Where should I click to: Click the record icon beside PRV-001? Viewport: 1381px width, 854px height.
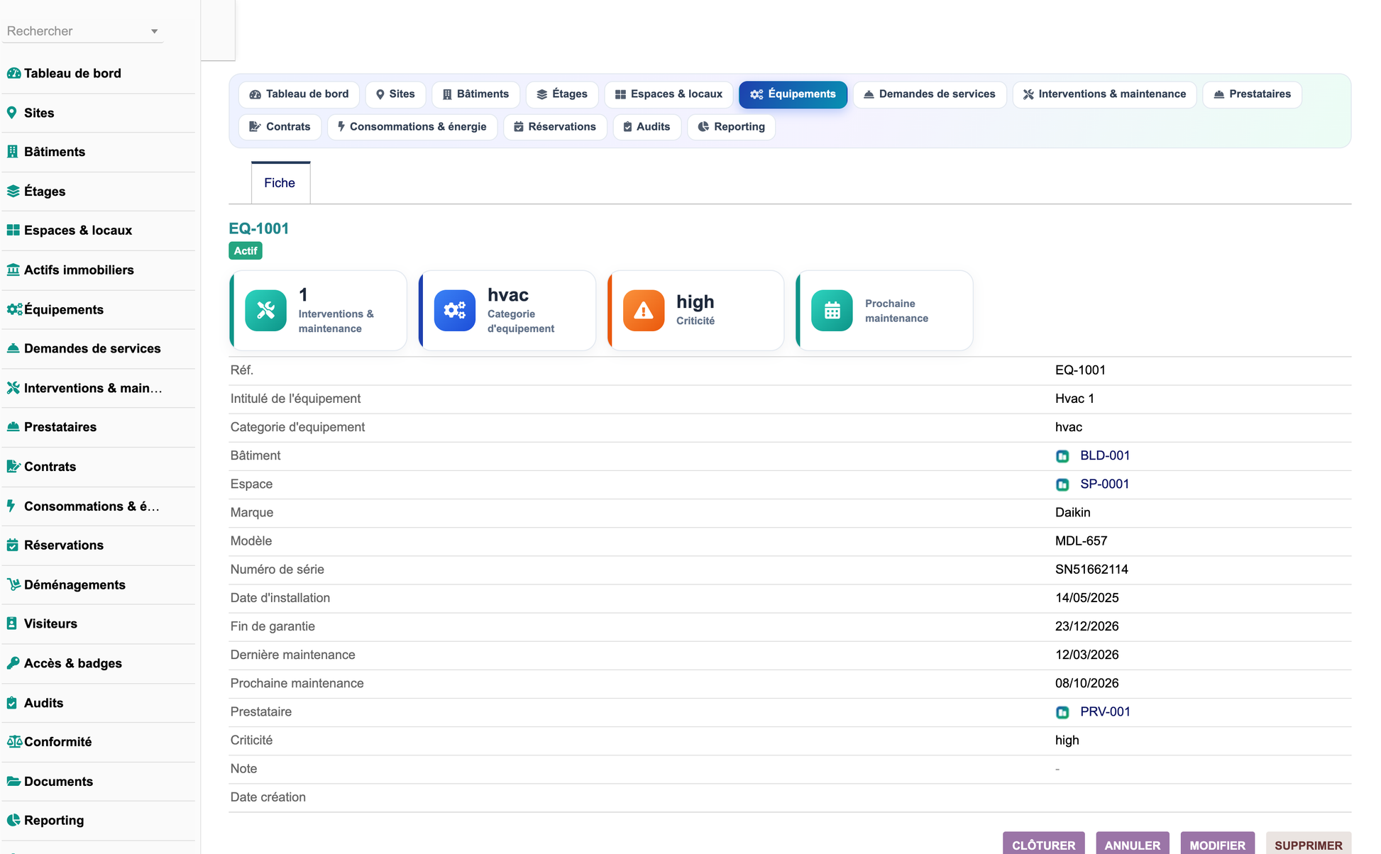[1062, 712]
